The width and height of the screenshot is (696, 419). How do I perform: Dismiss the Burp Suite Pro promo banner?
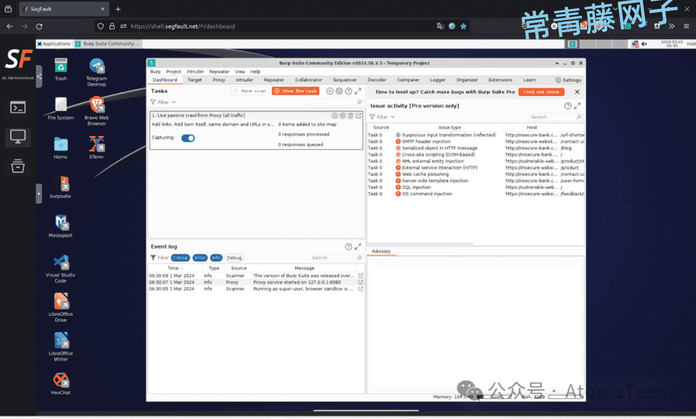[577, 92]
